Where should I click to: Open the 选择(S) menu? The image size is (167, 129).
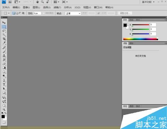point(47,7)
